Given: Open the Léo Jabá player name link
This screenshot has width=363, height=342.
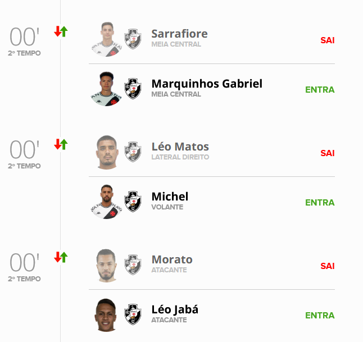Looking at the screenshot, I should pyautogui.click(x=175, y=309).
